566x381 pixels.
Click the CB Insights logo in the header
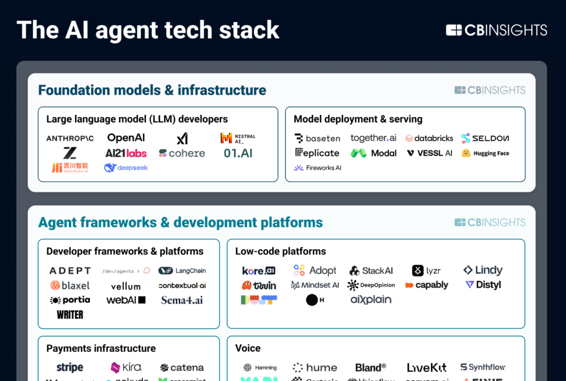click(x=496, y=29)
